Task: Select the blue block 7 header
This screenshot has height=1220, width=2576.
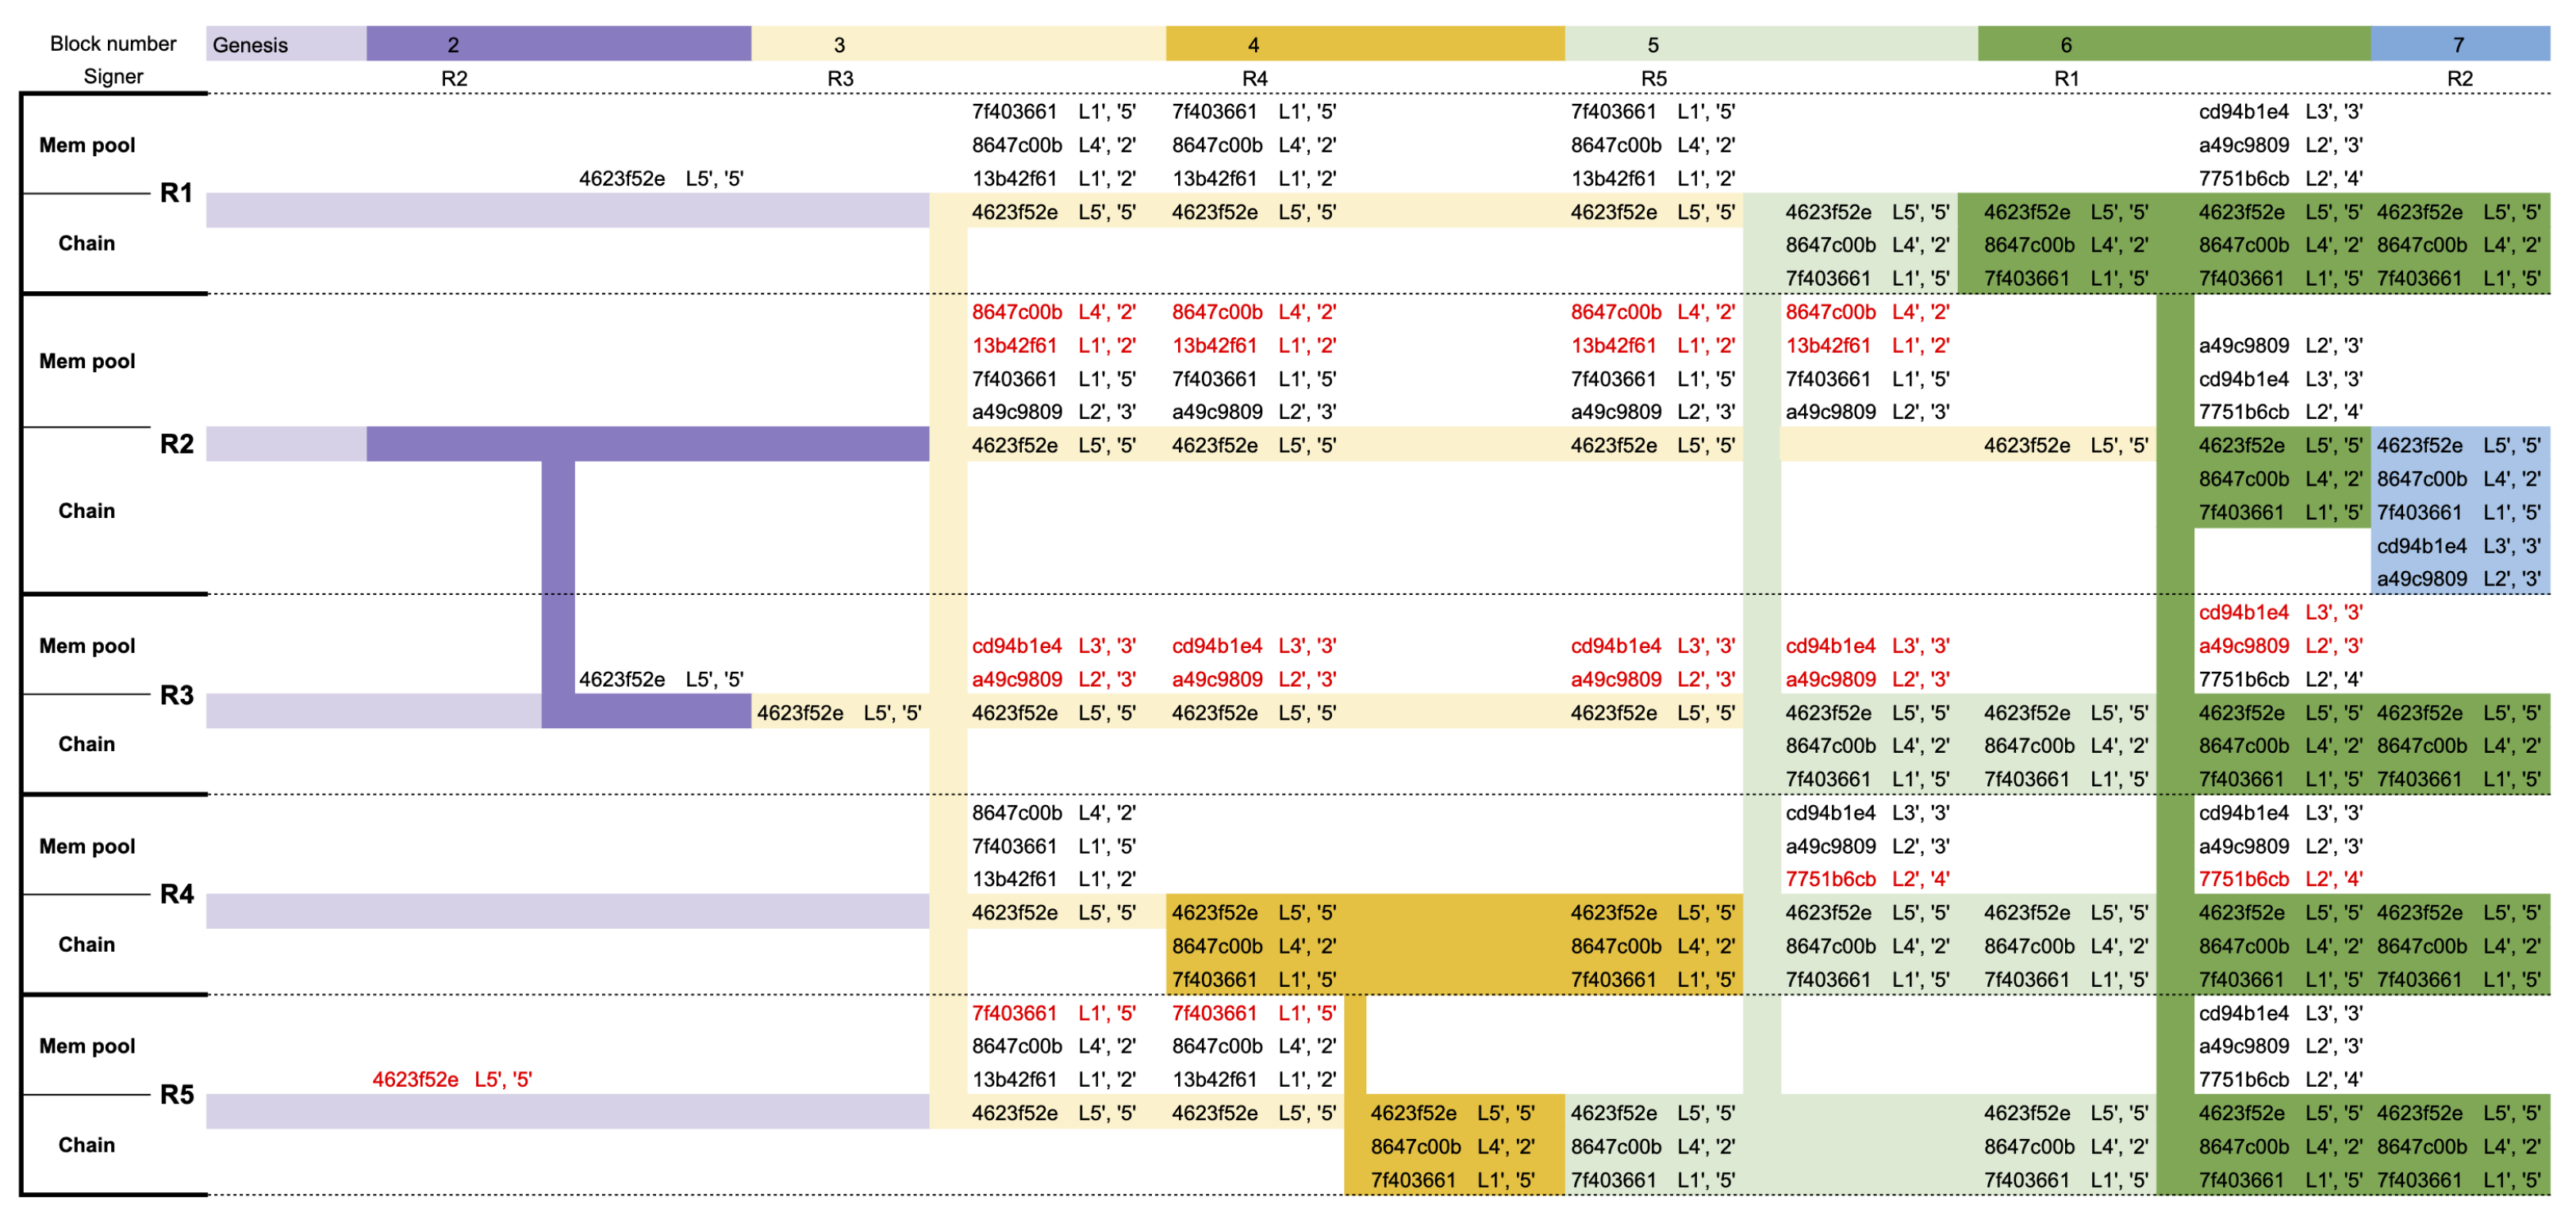Action: pos(2458,45)
